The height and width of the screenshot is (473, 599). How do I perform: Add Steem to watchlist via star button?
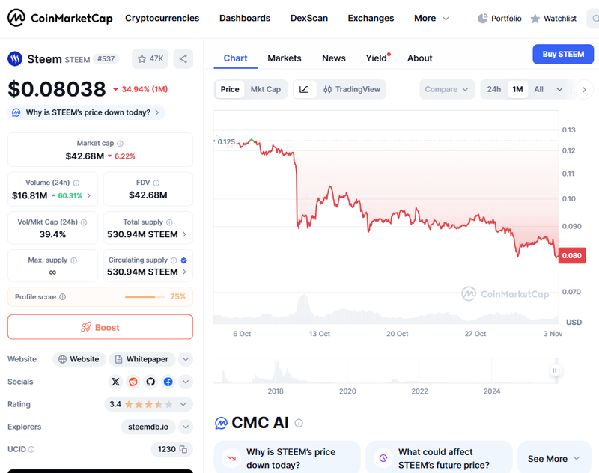coord(150,58)
